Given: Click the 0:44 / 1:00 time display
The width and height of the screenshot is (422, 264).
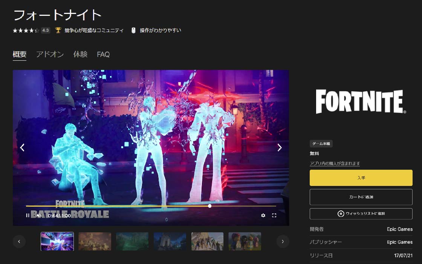Looking at the screenshot, I should (x=59, y=215).
